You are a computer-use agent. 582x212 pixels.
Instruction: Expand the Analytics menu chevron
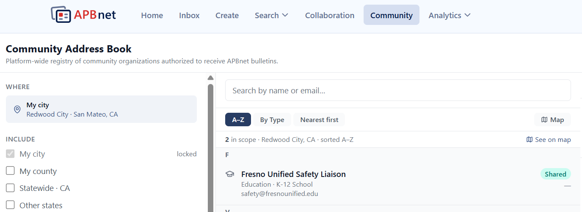tap(468, 15)
